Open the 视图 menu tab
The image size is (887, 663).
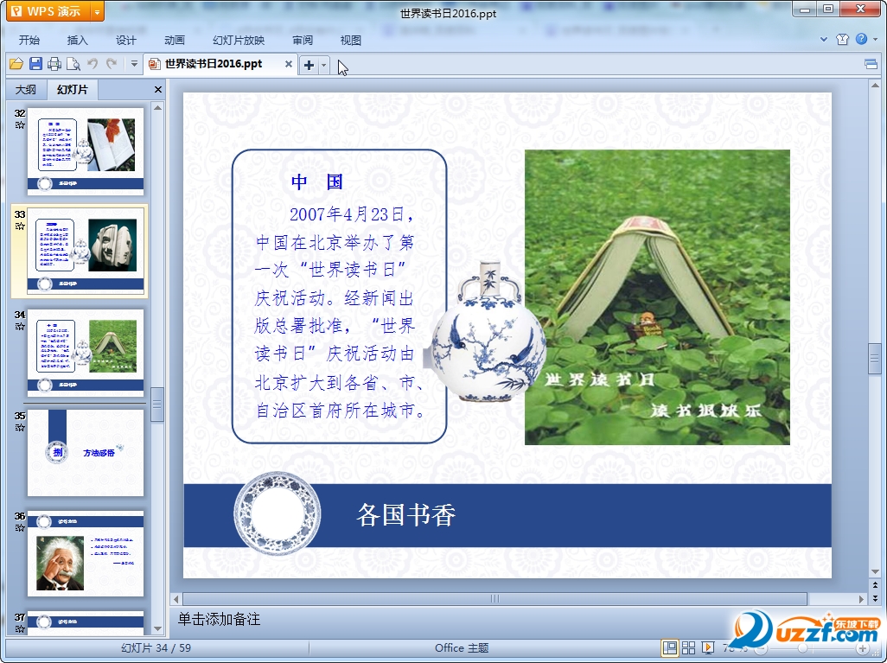click(x=351, y=40)
